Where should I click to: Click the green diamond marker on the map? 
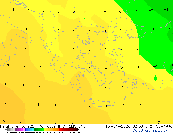point(156,78)
